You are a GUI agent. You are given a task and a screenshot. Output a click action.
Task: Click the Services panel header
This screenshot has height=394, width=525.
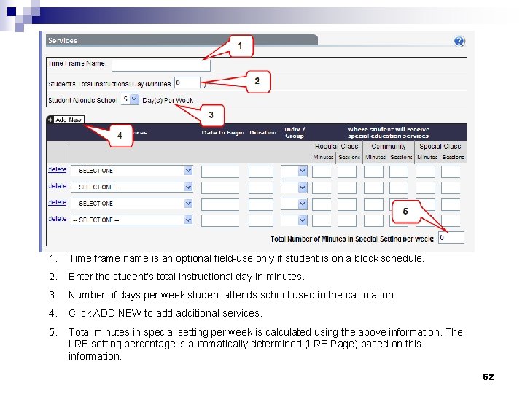182,41
